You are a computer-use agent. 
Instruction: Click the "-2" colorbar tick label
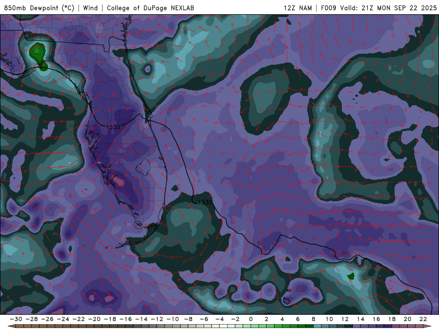point(235,319)
